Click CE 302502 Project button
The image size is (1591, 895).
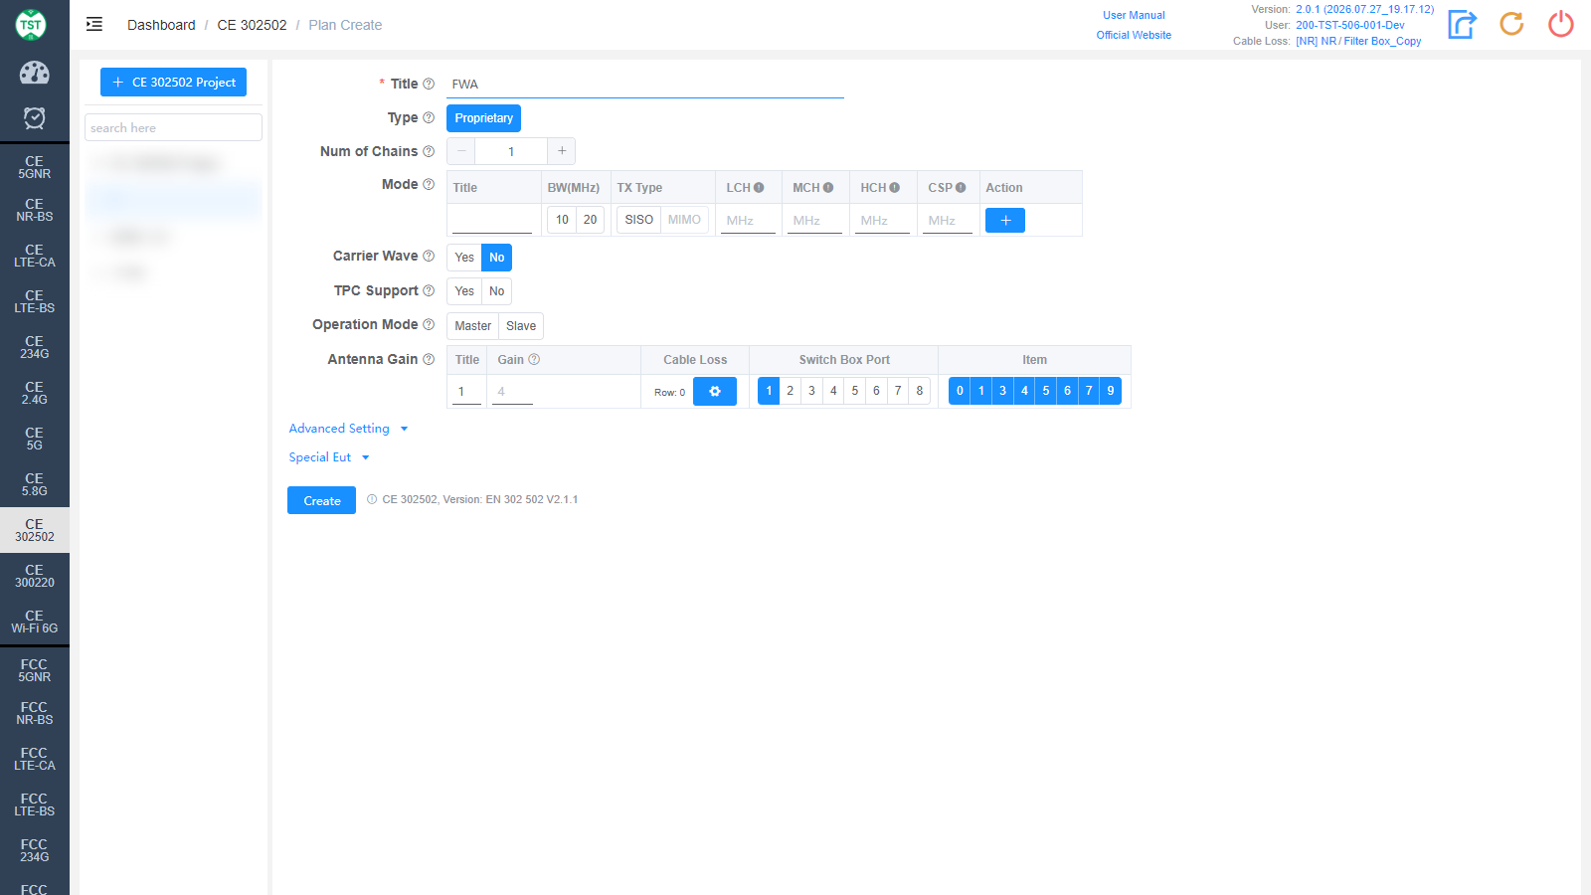click(173, 83)
